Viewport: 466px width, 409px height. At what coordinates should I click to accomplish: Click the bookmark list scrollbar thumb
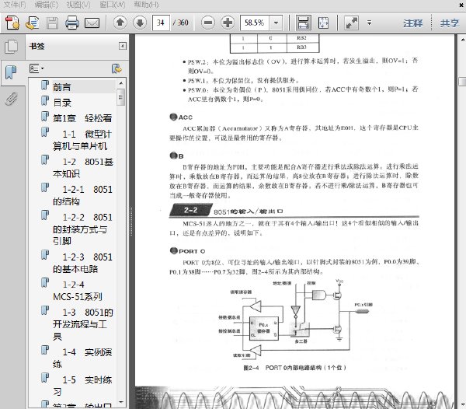[x=120, y=97]
